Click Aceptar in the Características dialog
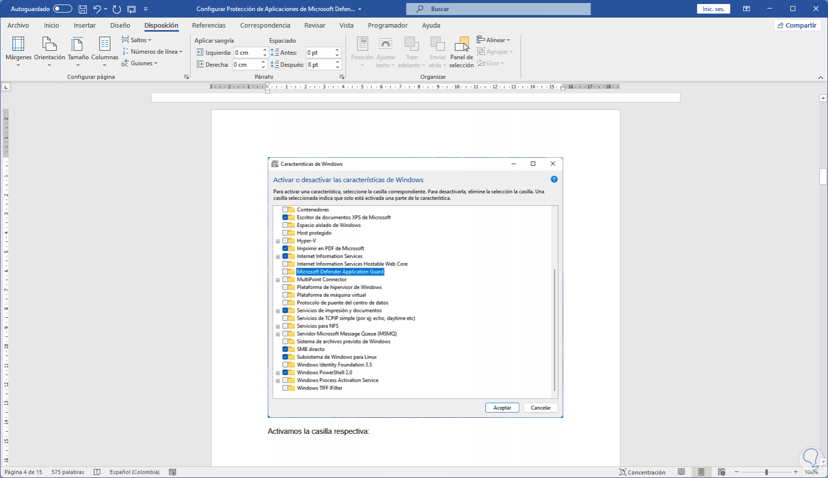The width and height of the screenshot is (828, 478). (x=502, y=408)
